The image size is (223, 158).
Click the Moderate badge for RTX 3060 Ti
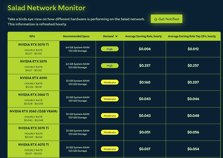tap(110, 99)
